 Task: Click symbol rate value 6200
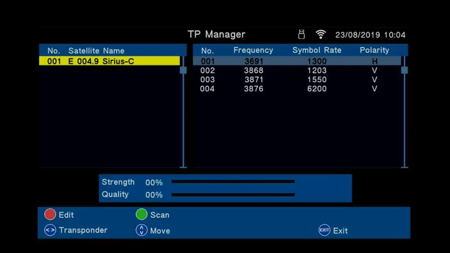[317, 89]
